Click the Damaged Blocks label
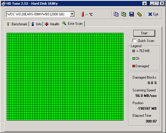This screenshot has height=133, width=166. pyautogui.click(x=144, y=77)
